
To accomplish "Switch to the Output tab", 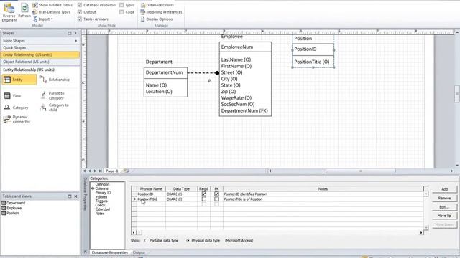I will click(x=139, y=252).
